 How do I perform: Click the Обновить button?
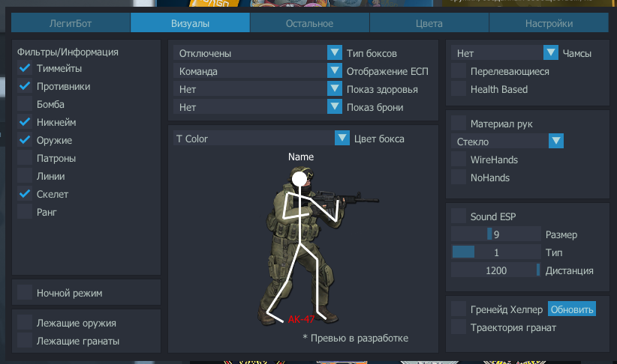[x=572, y=309]
